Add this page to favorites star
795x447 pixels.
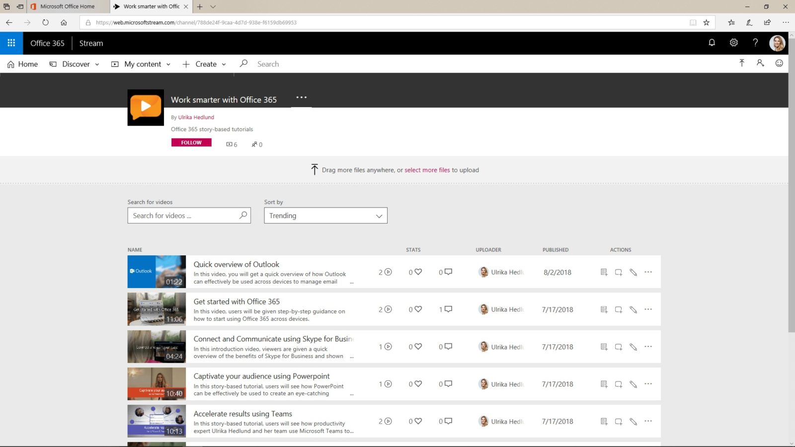tap(706, 22)
